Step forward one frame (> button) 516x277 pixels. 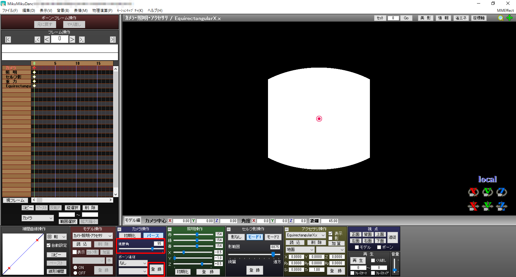pyautogui.click(x=72, y=40)
